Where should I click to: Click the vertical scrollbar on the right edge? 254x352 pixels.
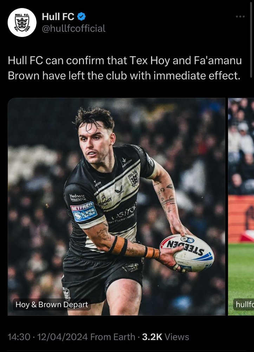click(x=251, y=39)
